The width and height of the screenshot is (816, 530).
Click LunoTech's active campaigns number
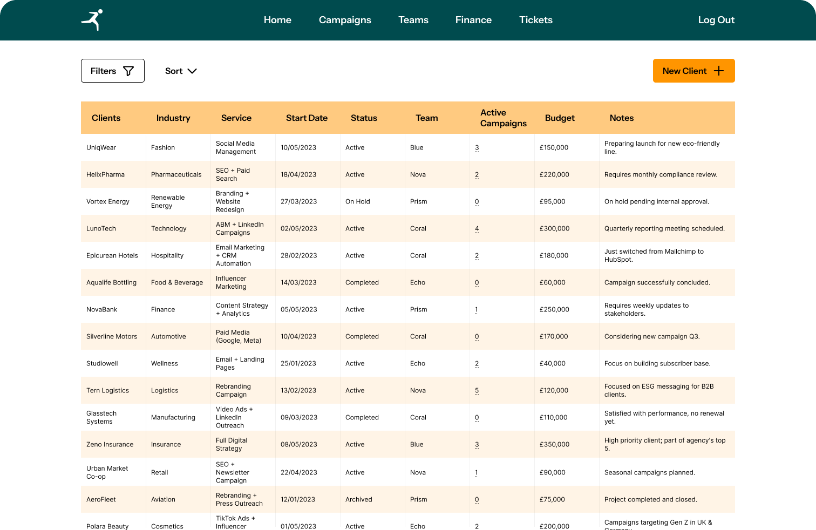(x=477, y=229)
